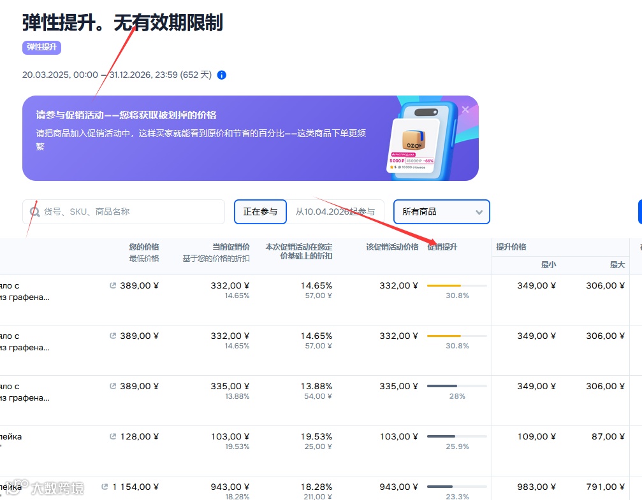The image size is (642, 500).
Task: Click the 791,00 ¥ maximum boost price
Action: [605, 487]
